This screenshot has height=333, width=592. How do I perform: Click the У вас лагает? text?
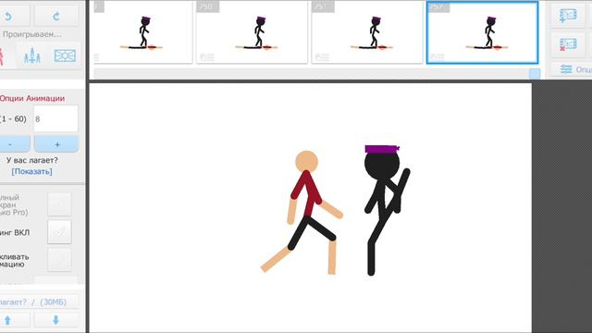pyautogui.click(x=32, y=160)
